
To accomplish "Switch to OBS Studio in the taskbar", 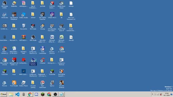I will click(55, 94).
